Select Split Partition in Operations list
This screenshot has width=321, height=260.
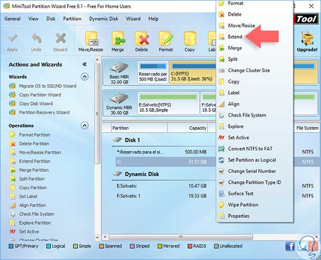tap(27, 179)
